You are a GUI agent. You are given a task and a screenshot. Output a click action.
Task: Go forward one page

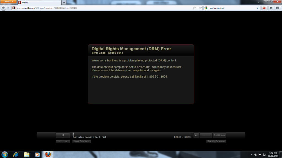click(x=8, y=8)
